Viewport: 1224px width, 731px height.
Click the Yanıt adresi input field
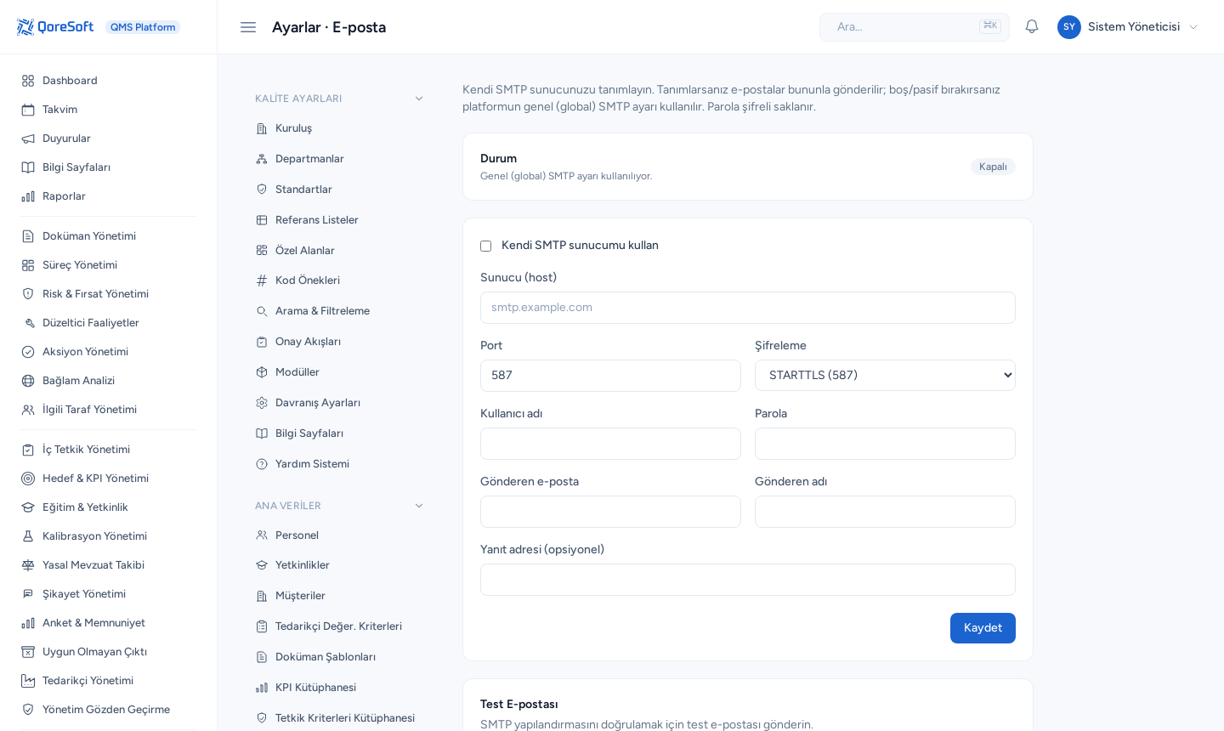[748, 580]
